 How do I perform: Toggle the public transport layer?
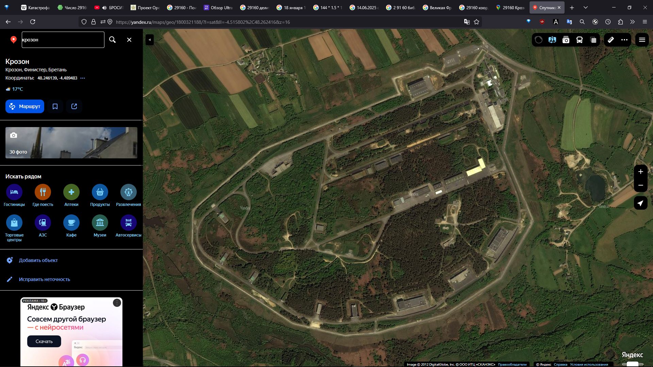pyautogui.click(x=580, y=40)
